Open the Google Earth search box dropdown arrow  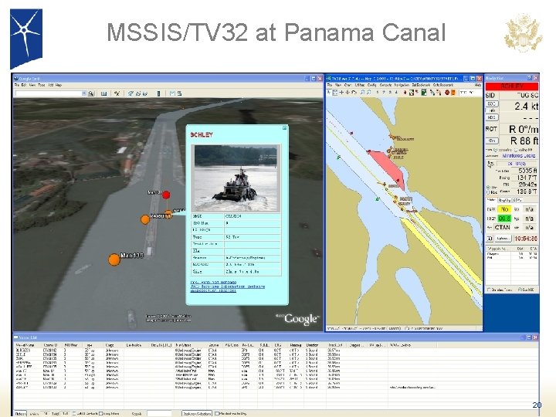click(83, 93)
